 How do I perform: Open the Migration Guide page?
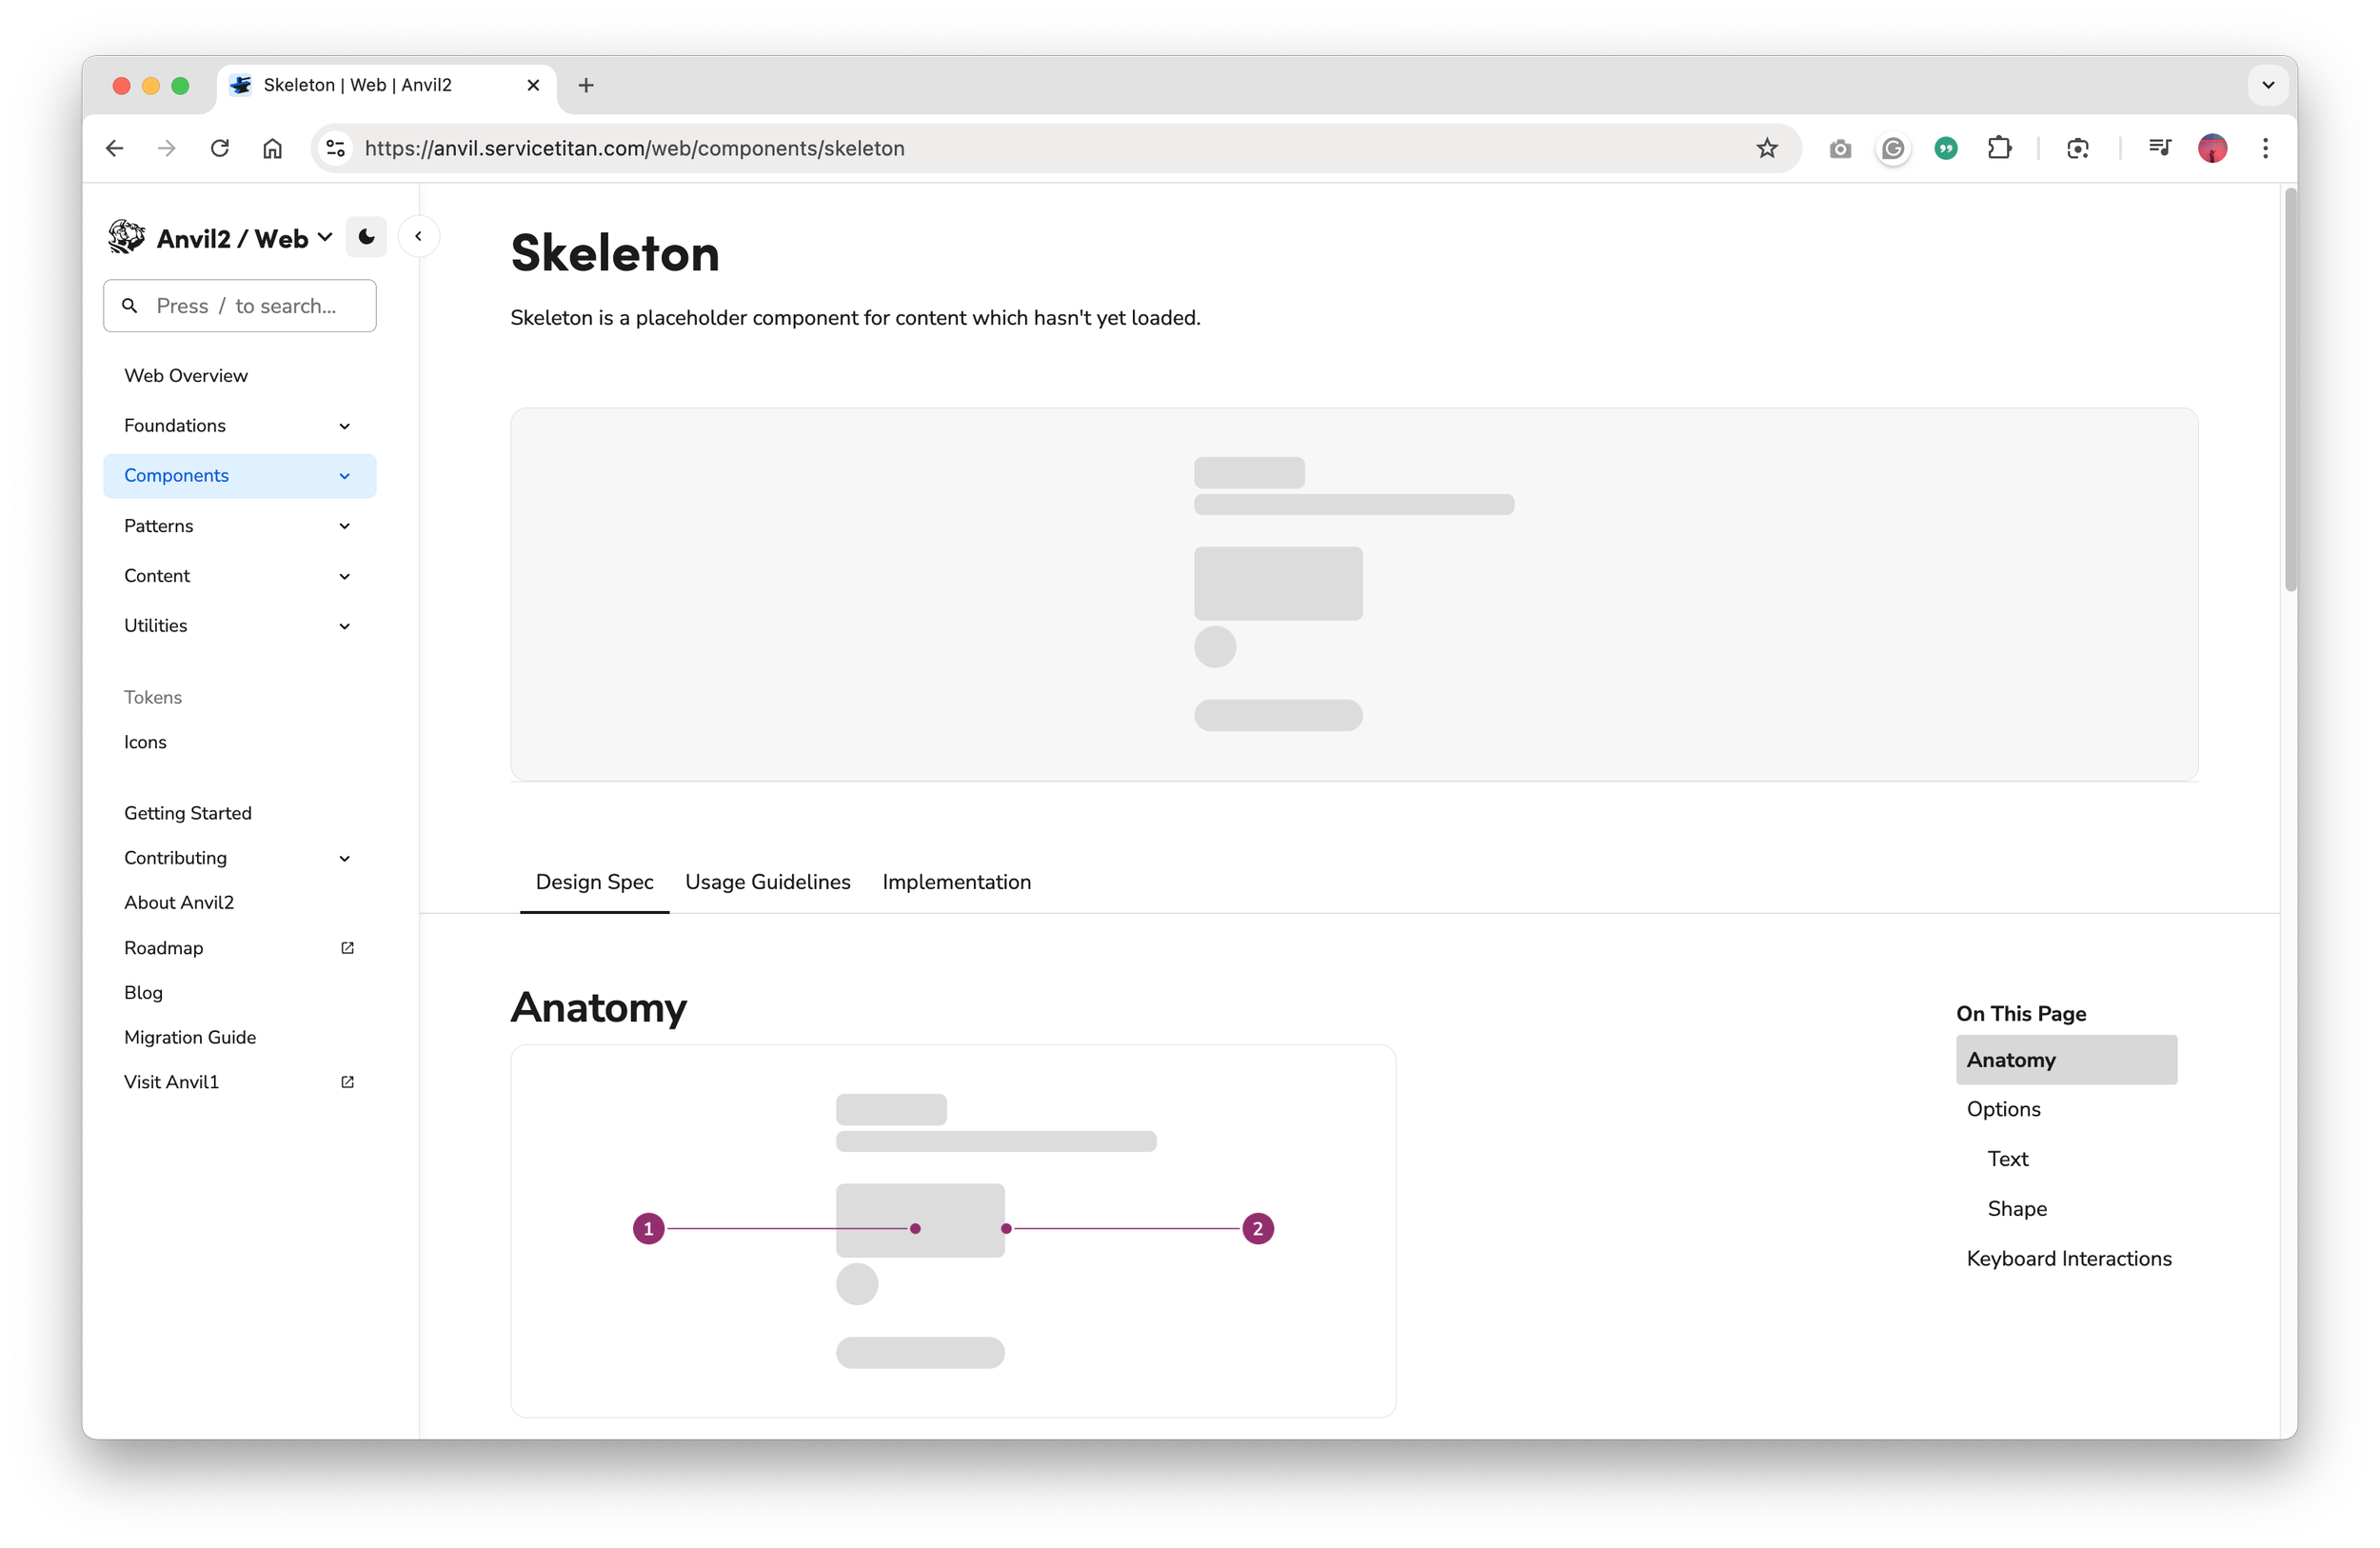pos(190,1037)
